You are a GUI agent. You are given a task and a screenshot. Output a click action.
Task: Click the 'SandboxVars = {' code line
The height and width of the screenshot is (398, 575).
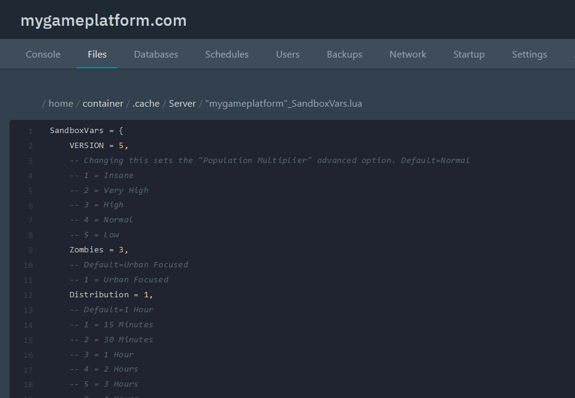(x=86, y=131)
